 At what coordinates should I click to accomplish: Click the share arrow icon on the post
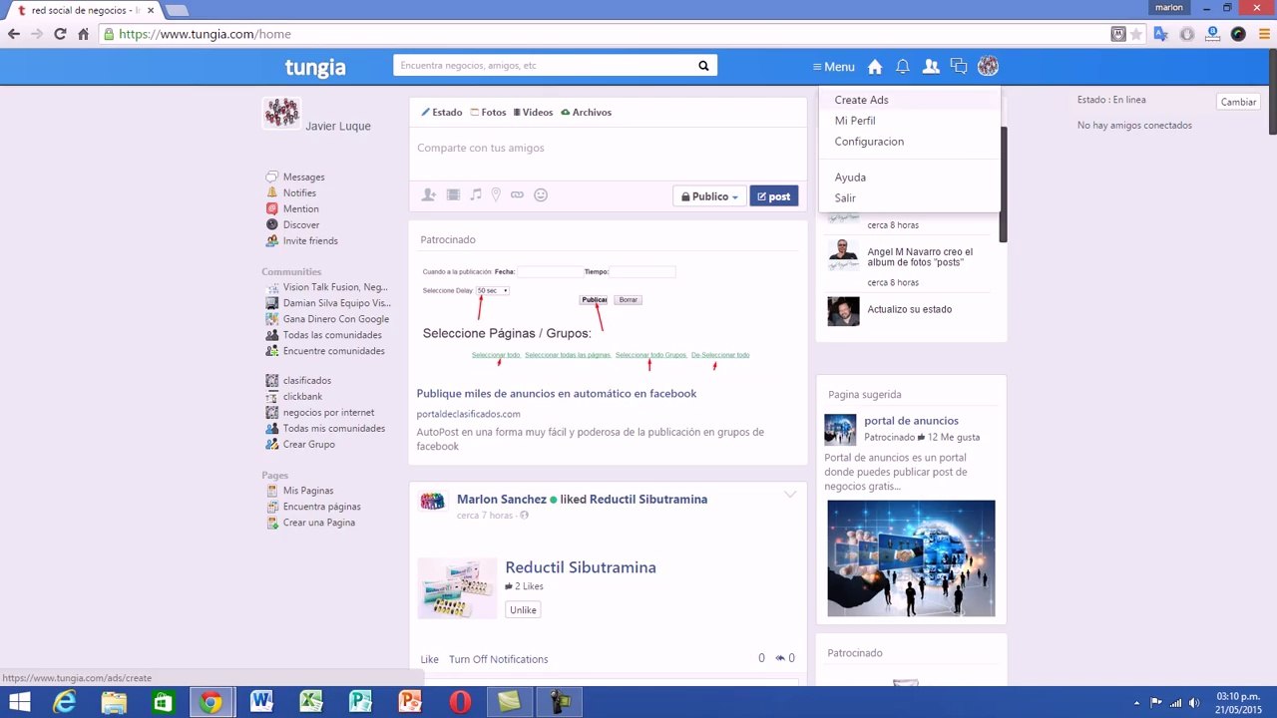pos(781,658)
